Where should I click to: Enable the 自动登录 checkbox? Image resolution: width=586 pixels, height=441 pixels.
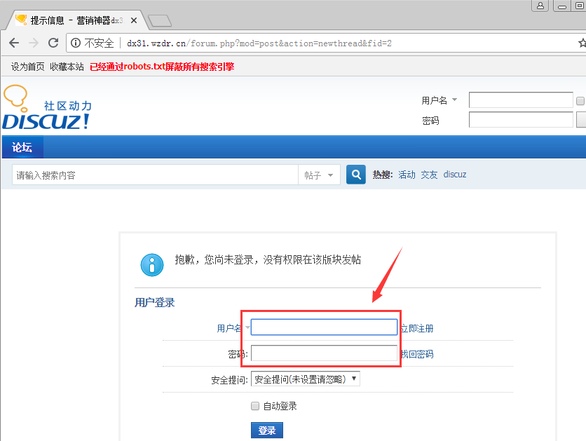(255, 406)
